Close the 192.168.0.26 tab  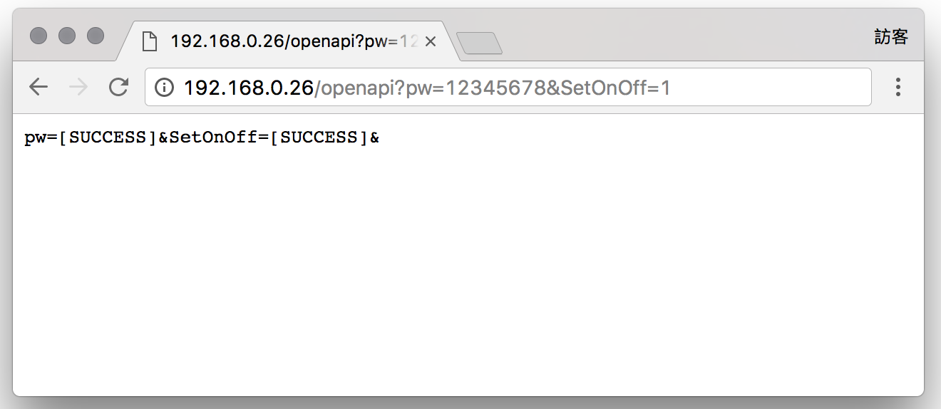click(x=430, y=42)
